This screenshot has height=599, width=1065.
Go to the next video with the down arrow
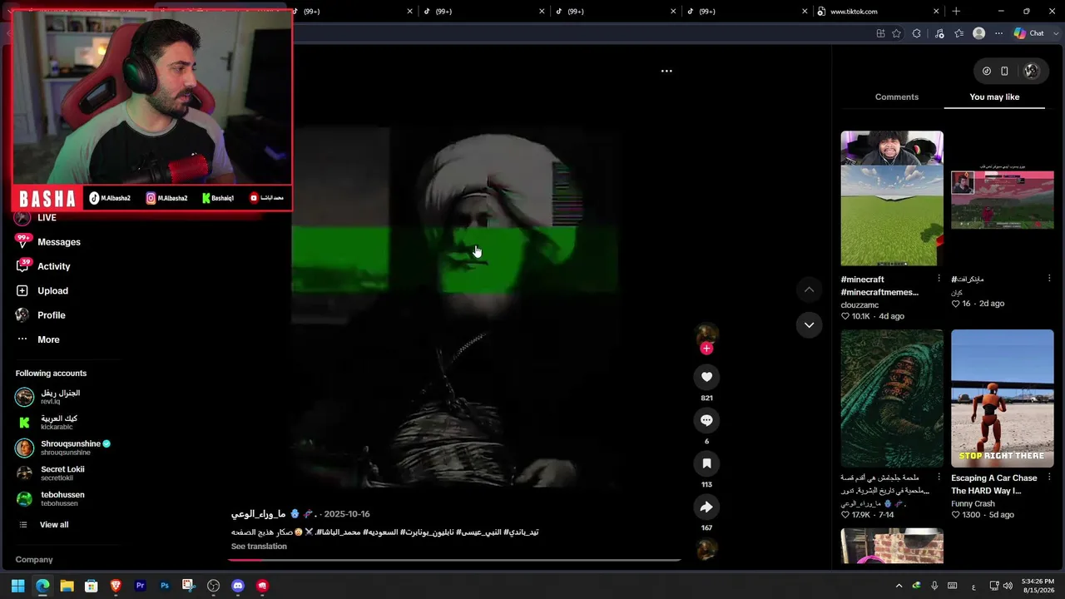(809, 325)
